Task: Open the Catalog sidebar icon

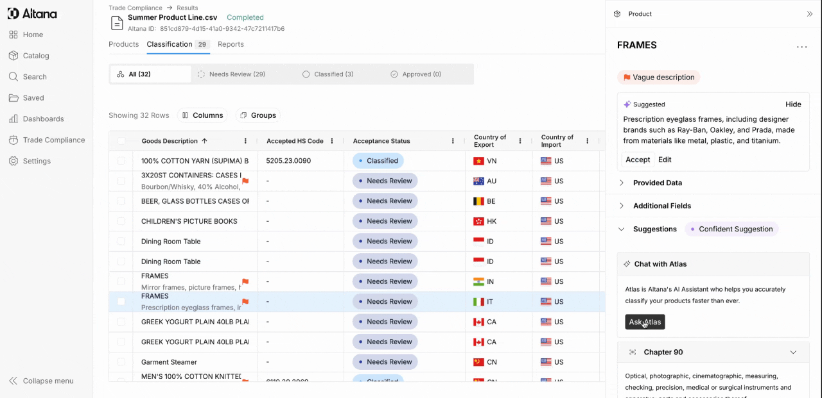Action: pyautogui.click(x=13, y=56)
